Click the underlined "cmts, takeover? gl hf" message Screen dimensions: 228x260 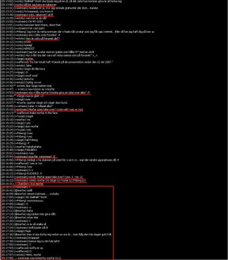(27, 15)
